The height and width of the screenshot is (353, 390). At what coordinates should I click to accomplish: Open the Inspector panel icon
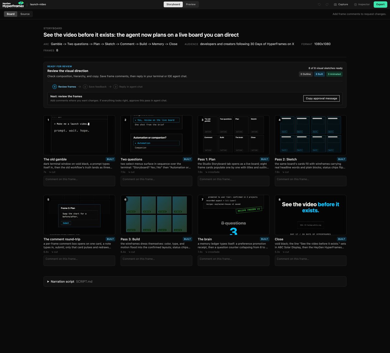pyautogui.click(x=355, y=5)
